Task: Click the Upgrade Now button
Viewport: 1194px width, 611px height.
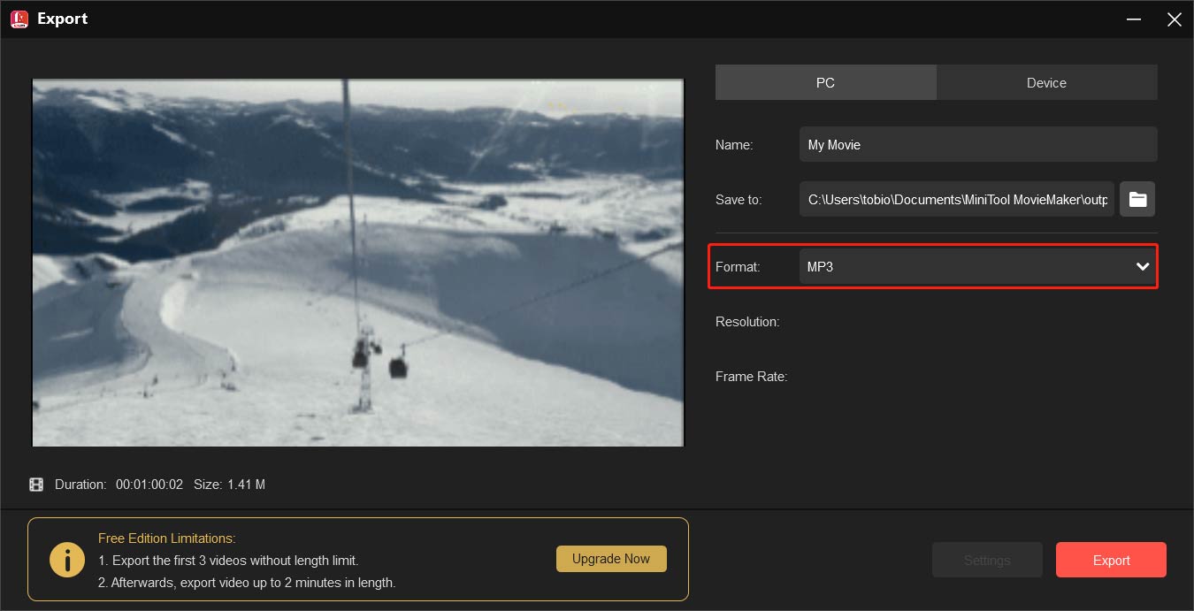Action: click(611, 559)
